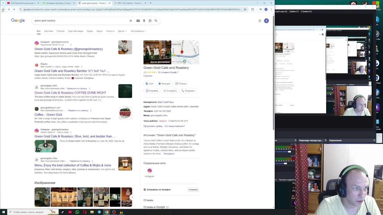Image resolution: width=383 pixels, height=215 pixels.
Task: Click the 'Это ваша компания?' link
Action: coord(174,126)
